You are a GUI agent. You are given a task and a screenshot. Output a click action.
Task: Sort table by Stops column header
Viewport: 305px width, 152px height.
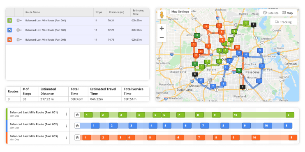tap(99, 12)
